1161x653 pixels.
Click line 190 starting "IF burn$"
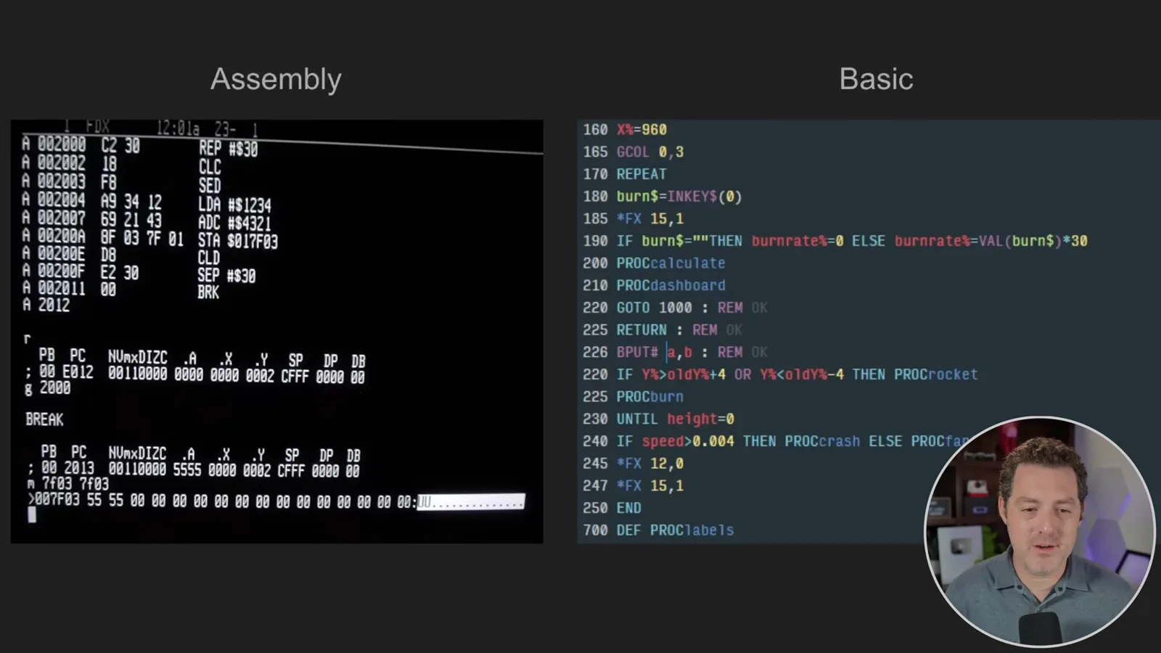click(x=835, y=241)
